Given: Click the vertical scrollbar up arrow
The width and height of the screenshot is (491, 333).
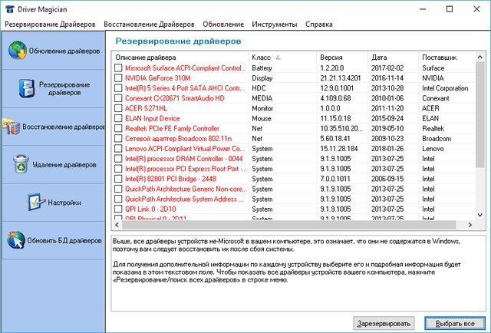Looking at the screenshot, I should [479, 57].
